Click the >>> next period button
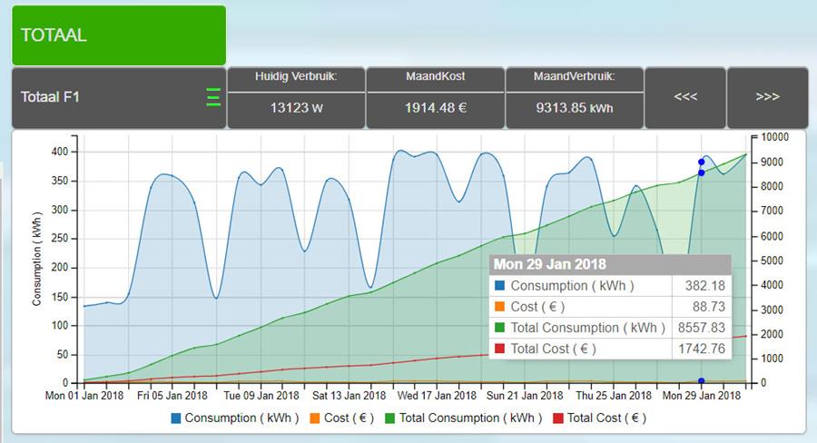This screenshot has height=443, width=817. (x=767, y=97)
